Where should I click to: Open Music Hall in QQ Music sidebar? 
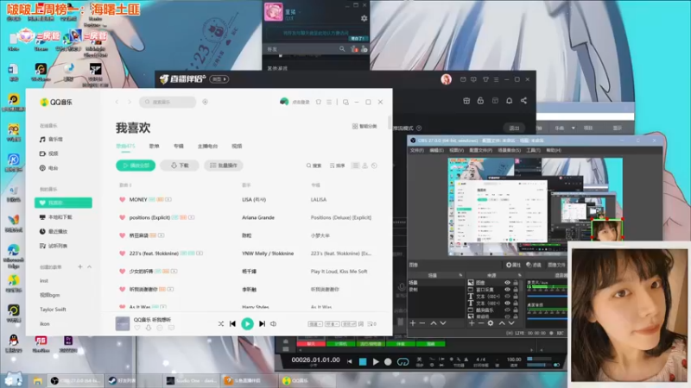[x=52, y=139]
